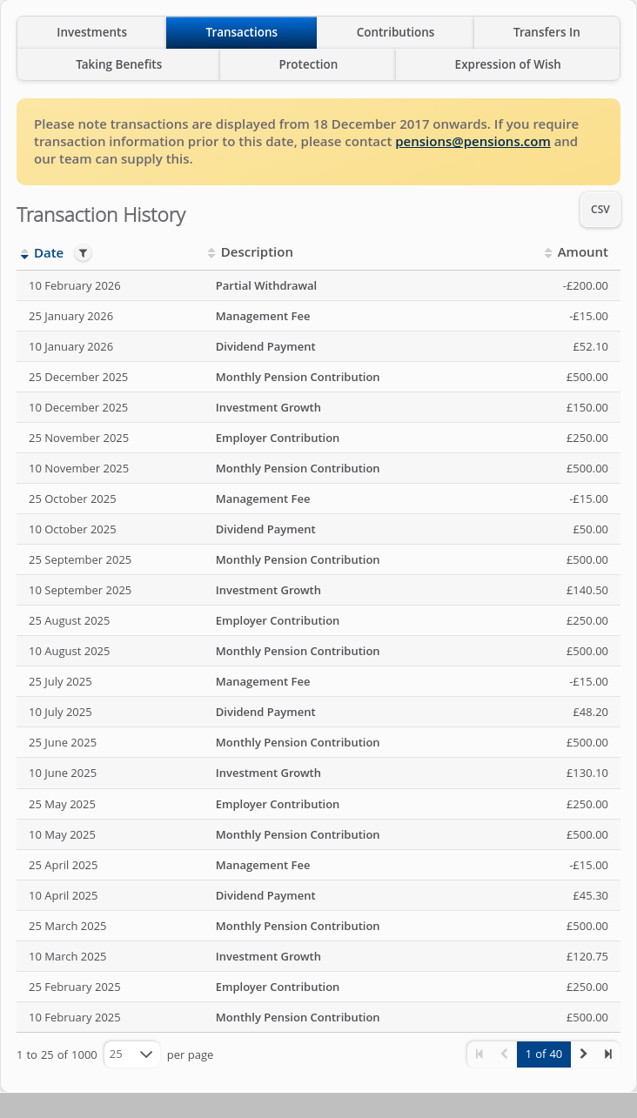The width and height of the screenshot is (637, 1118).
Task: Select the Transactions tab
Action: tap(241, 32)
